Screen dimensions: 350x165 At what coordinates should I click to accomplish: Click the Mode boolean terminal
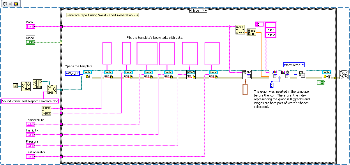(x=31, y=42)
